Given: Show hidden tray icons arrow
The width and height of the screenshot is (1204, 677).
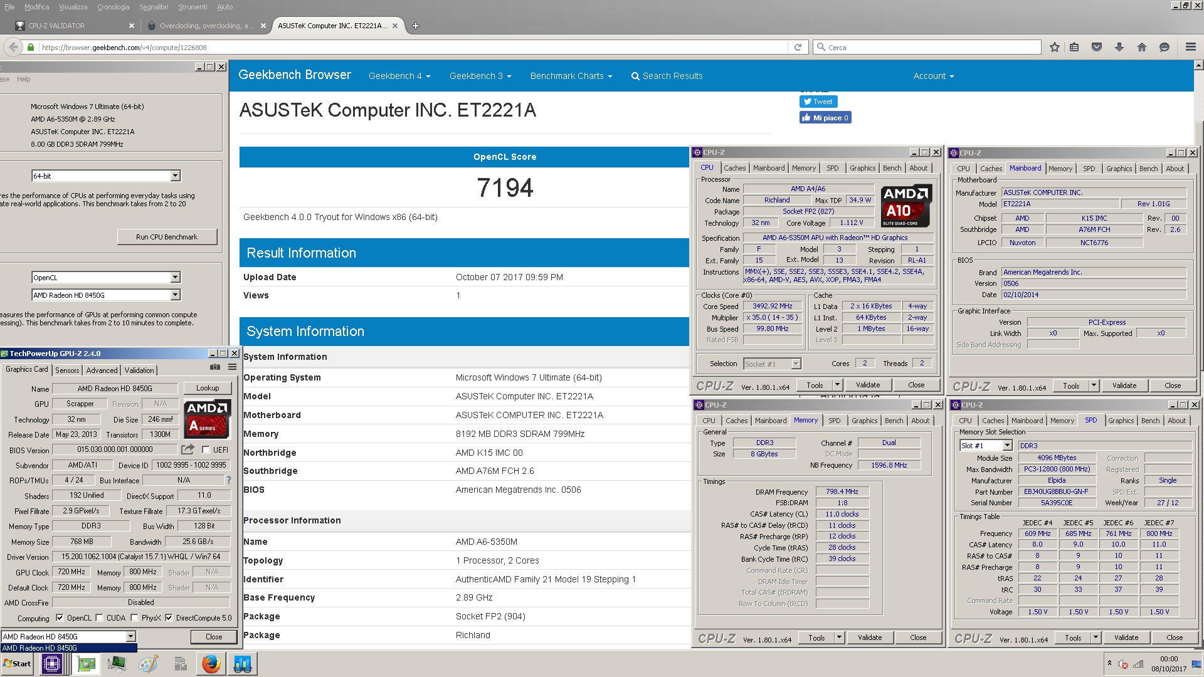Looking at the screenshot, I should 1109,663.
